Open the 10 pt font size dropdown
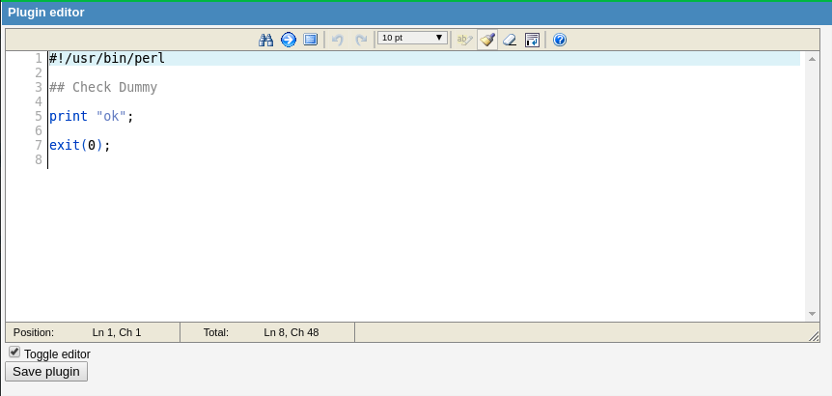This screenshot has height=396, width=832. [412, 39]
